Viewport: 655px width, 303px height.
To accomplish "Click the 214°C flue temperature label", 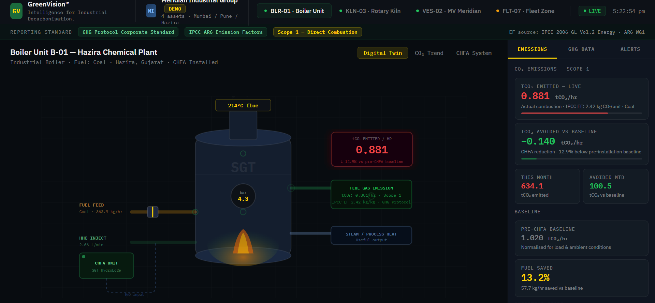I will (243, 105).
